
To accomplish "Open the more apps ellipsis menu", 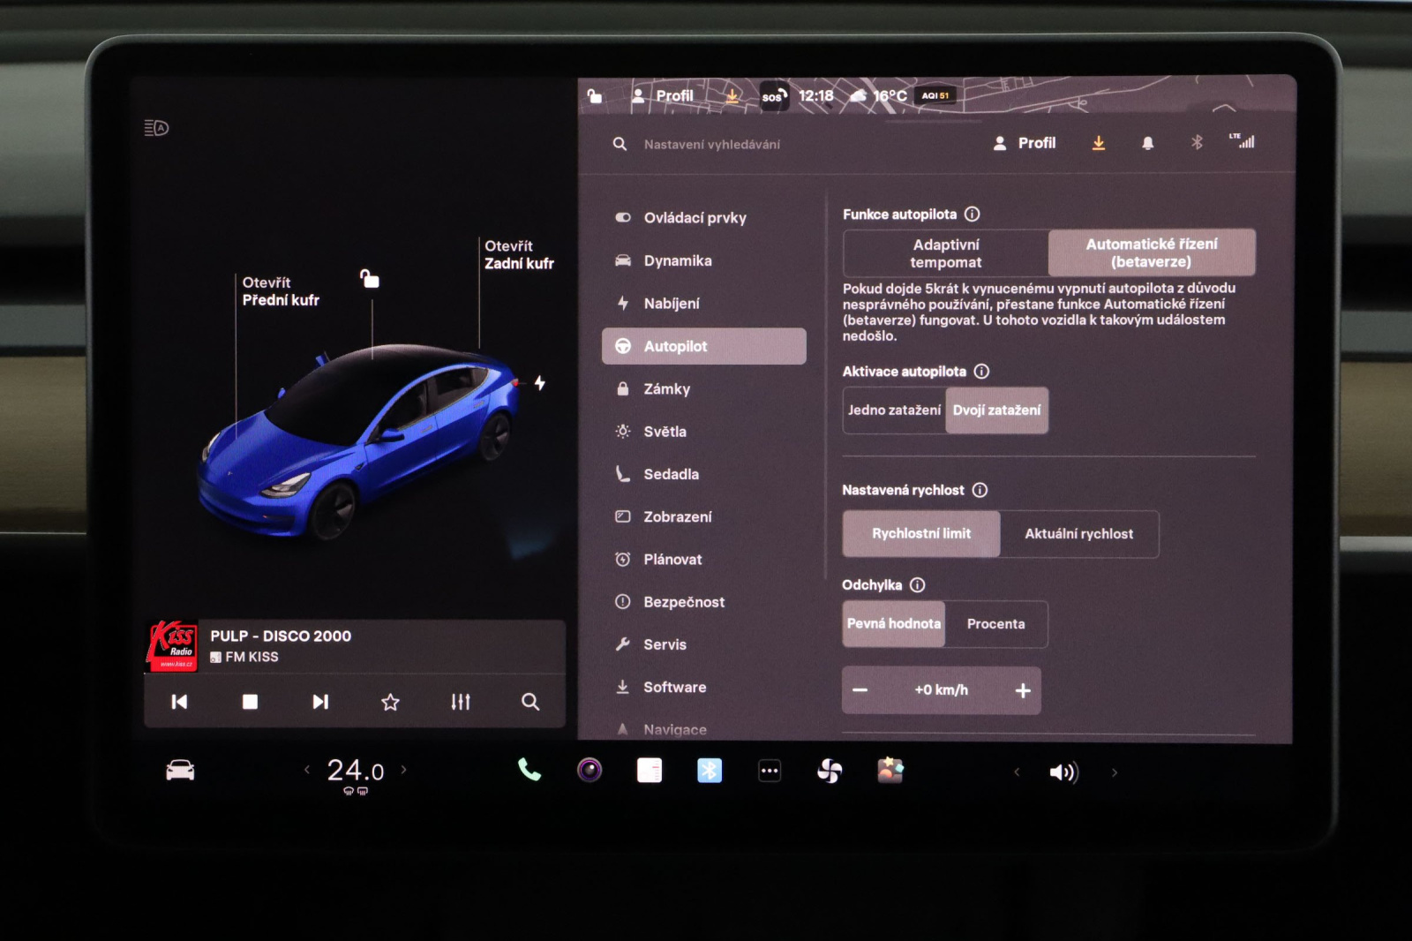I will [x=770, y=771].
